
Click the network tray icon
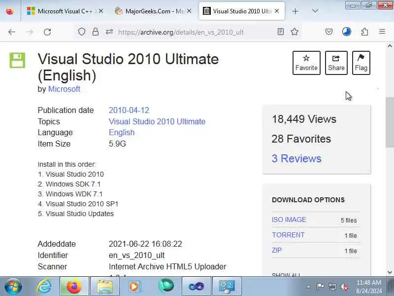point(332,287)
